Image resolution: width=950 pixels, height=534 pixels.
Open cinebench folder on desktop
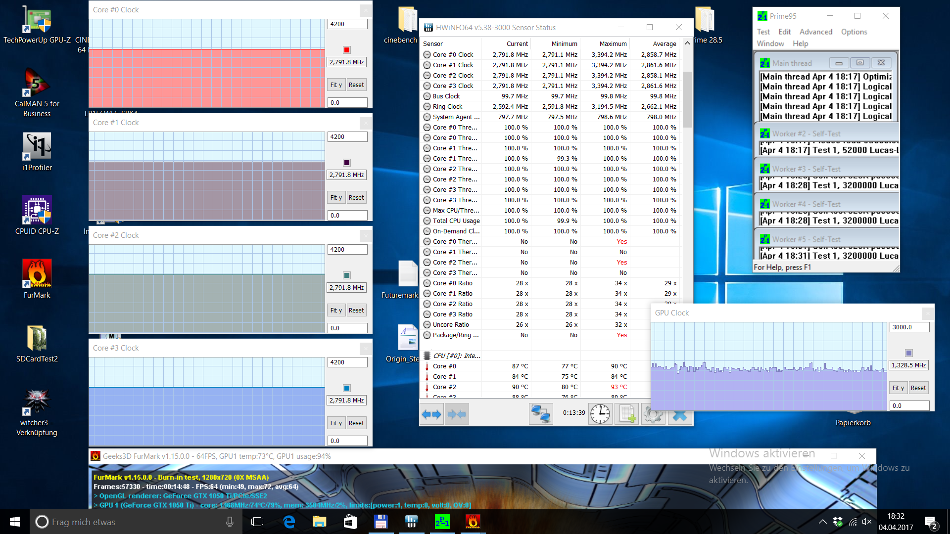coord(407,25)
